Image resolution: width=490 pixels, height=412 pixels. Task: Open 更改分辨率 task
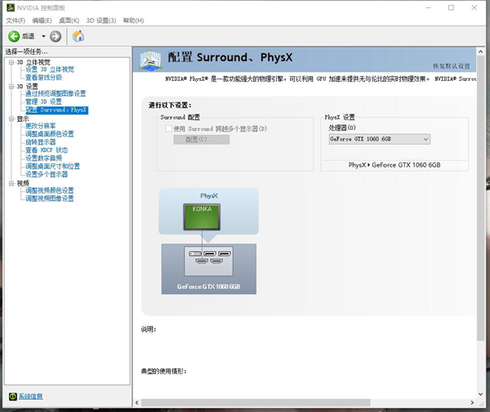(x=41, y=126)
